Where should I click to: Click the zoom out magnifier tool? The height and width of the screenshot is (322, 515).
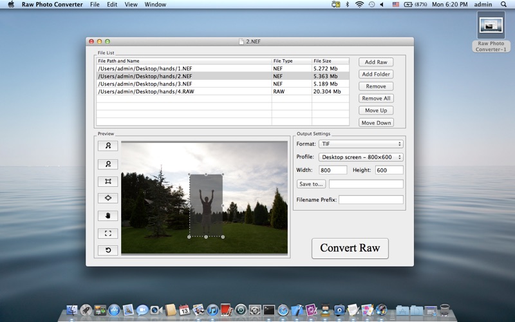pyautogui.click(x=108, y=164)
